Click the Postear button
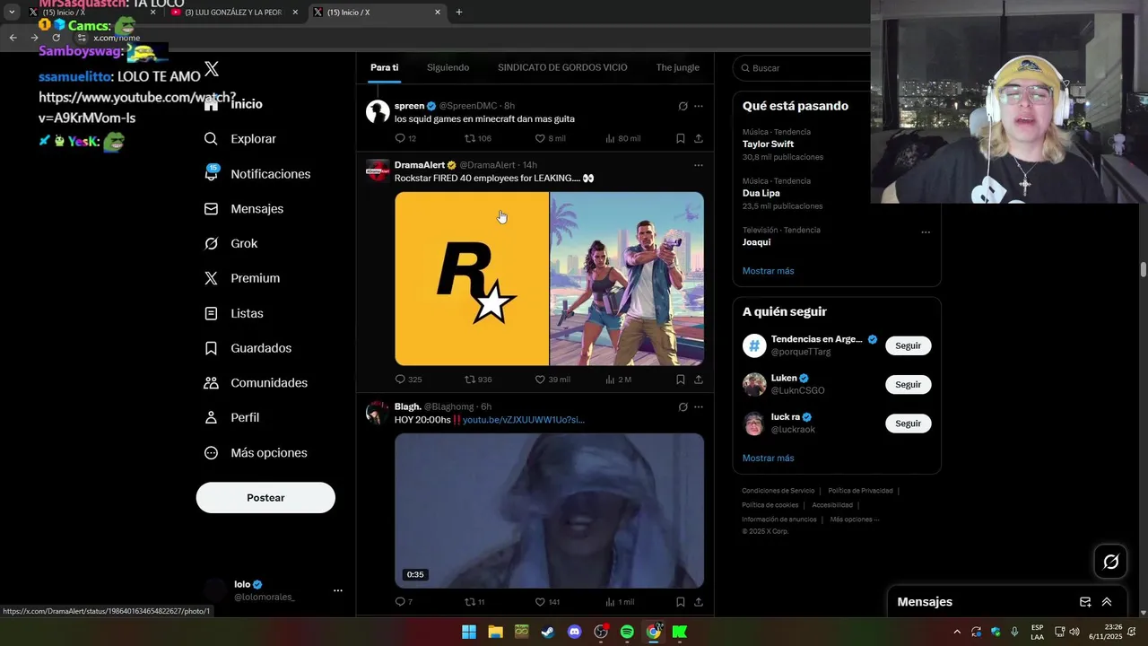1148x646 pixels. click(x=265, y=498)
